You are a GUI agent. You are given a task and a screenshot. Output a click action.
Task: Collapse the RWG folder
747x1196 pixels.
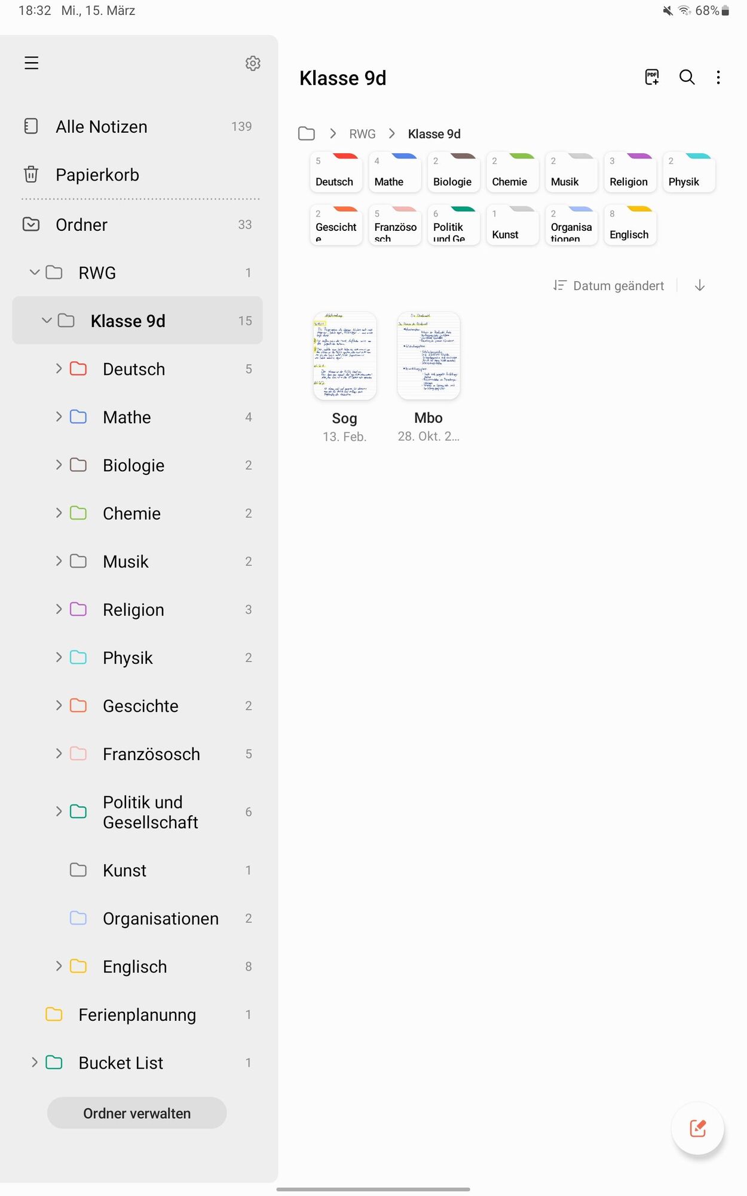[x=35, y=273]
